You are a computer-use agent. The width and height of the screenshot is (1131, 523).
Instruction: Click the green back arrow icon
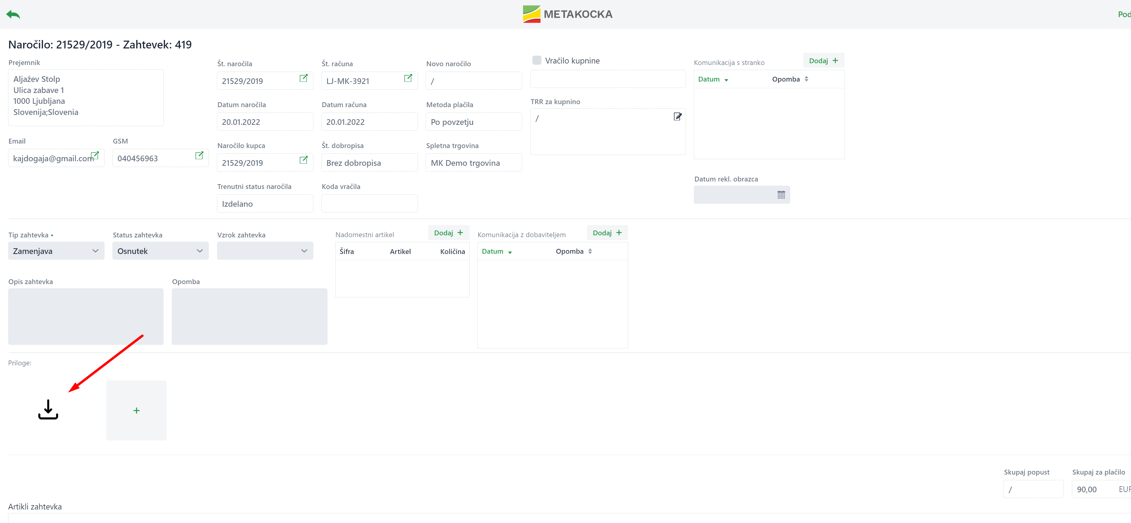(x=13, y=14)
